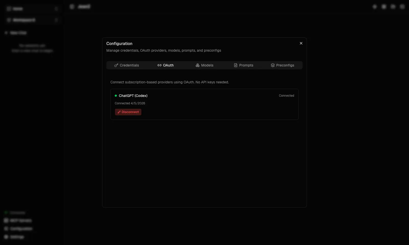This screenshot has height=245, width=409.
Task: Disconnect the ChatGPT (Codex) provider
Action: pyautogui.click(x=128, y=112)
